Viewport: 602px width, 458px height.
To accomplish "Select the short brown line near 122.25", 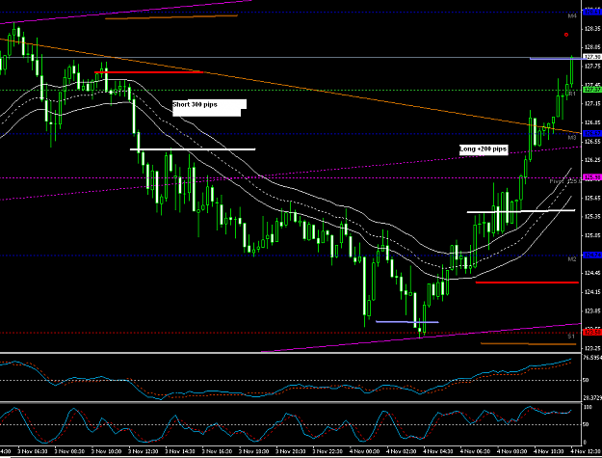I will coord(528,344).
